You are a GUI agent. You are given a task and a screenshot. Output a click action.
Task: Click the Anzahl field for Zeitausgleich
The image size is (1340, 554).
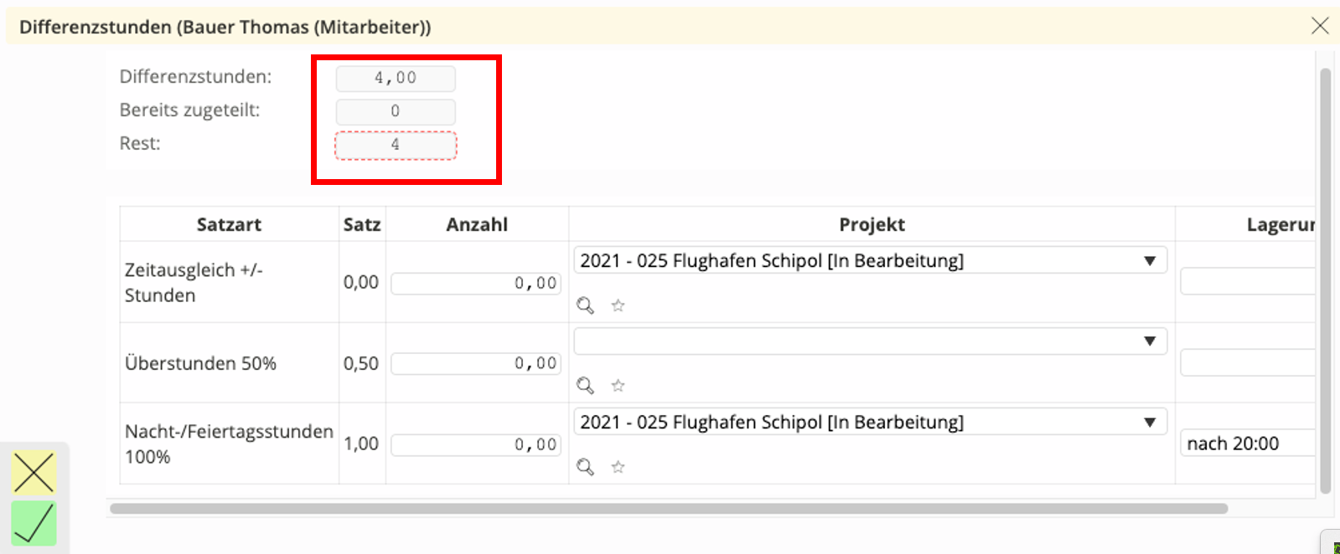[475, 282]
